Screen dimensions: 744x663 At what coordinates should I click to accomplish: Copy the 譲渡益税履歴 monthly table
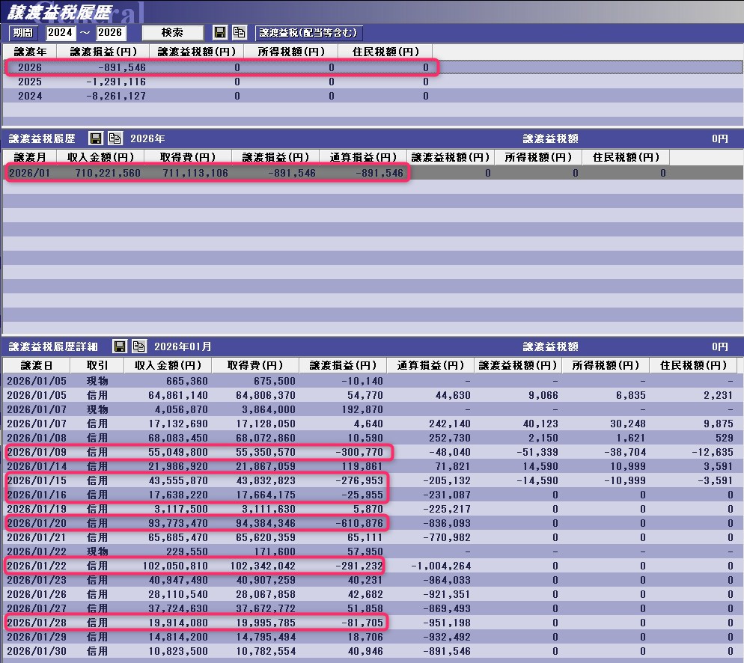tap(115, 138)
